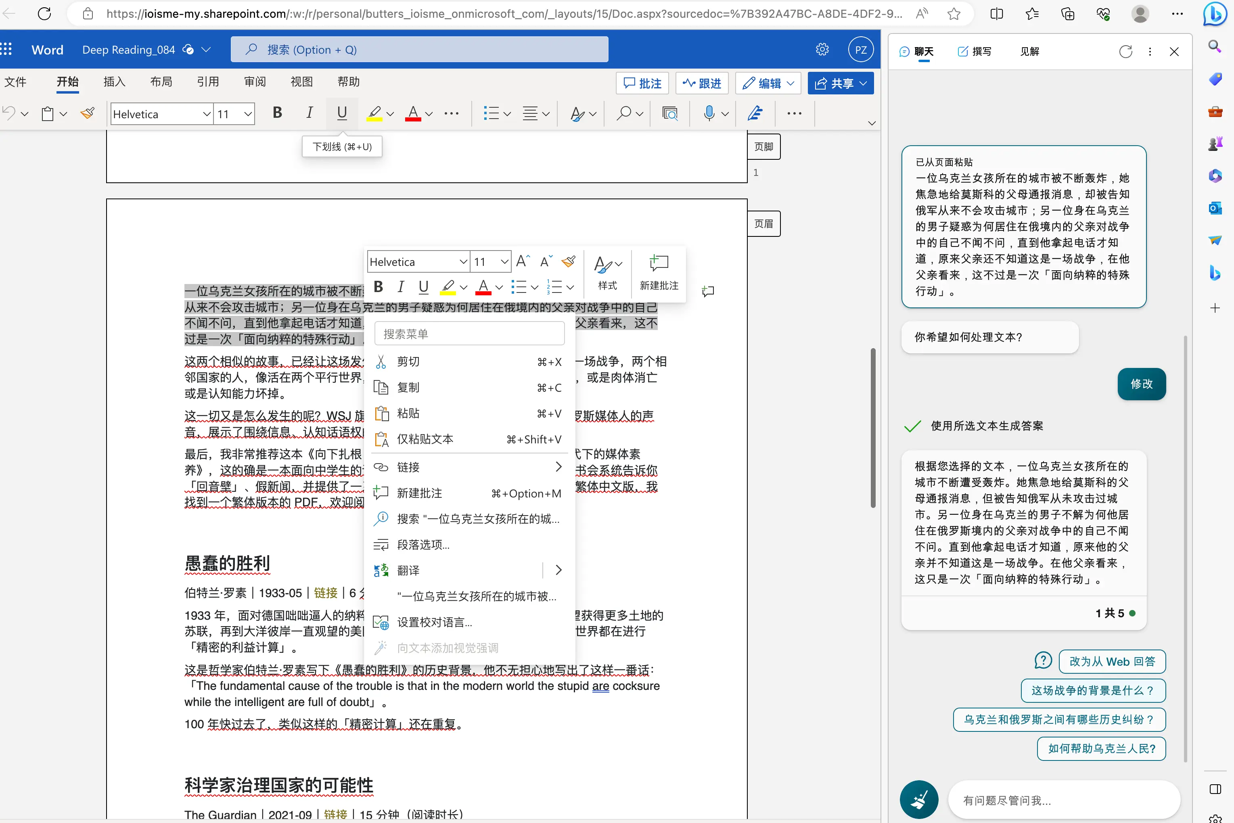The image size is (1234, 823).
Task: Click the Bold button in the ribbon
Action: coord(277,113)
